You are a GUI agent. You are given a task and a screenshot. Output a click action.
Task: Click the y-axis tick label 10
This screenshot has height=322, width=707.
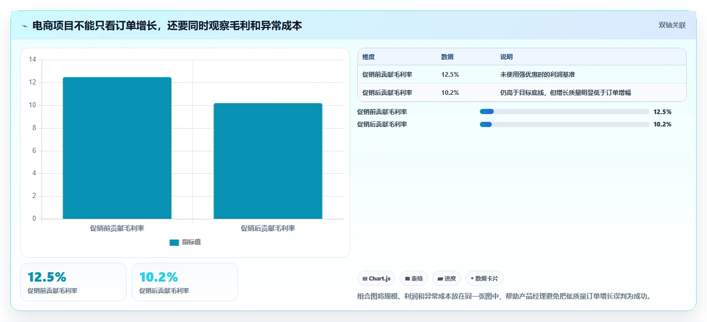[x=33, y=105]
